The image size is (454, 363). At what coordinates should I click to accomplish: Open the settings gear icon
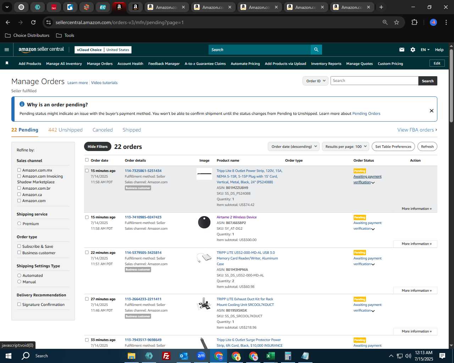pyautogui.click(x=413, y=50)
